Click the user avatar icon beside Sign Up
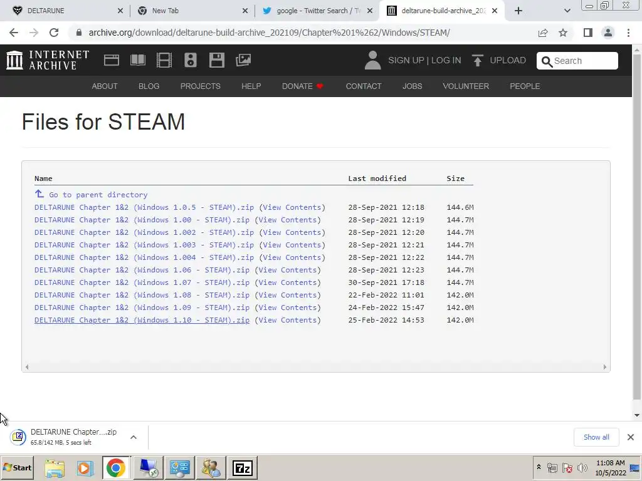This screenshot has height=481, width=642. 372,60
